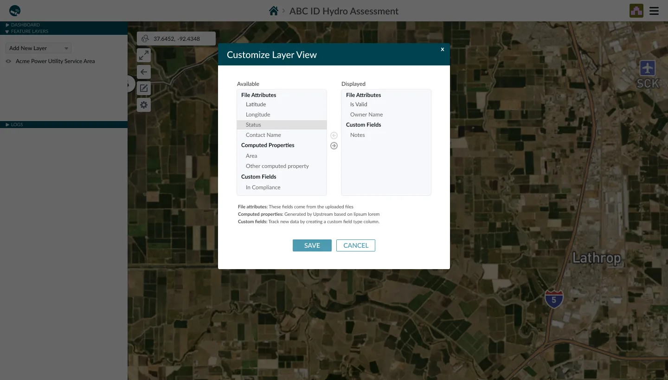Click ABC ID Hydro Assessment title
The height and width of the screenshot is (380, 668).
[344, 11]
